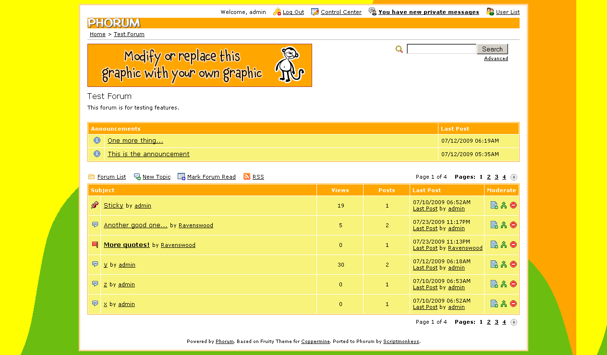
Task: Click next page arrow in the top pagination
Action: pyautogui.click(x=514, y=177)
